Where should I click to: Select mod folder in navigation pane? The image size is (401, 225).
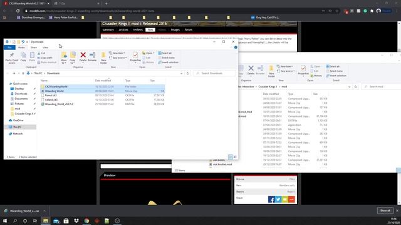pos(17,109)
